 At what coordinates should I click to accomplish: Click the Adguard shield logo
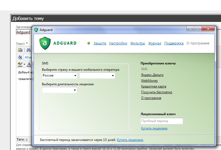pos(45,43)
